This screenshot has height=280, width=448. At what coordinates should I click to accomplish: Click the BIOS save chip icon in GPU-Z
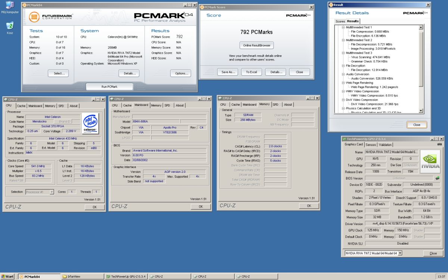[438, 178]
